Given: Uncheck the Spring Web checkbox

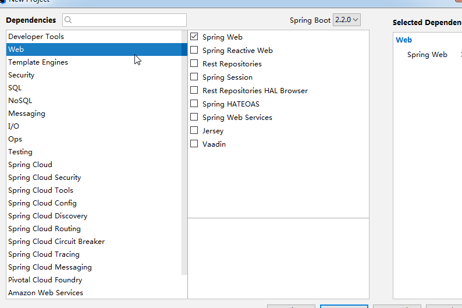Looking at the screenshot, I should 194,37.
